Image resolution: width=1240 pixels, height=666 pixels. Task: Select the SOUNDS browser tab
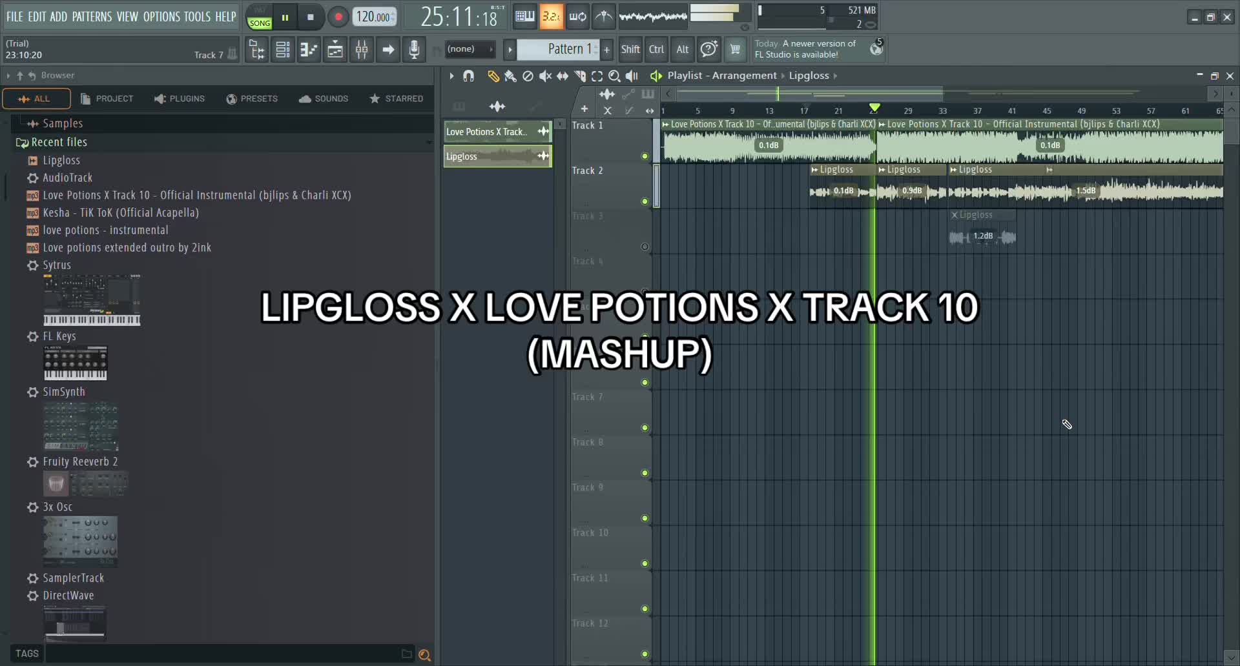(x=324, y=99)
